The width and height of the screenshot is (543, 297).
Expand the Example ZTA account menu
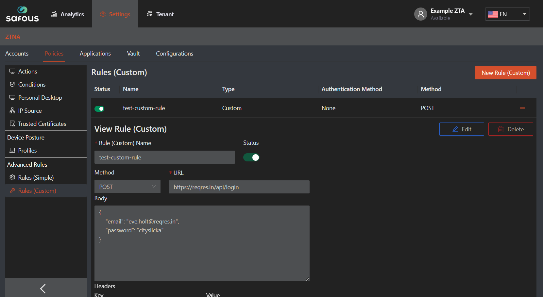(470, 14)
